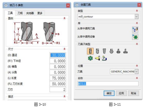Image resolution: width=145 pixels, height=109 pixels.
Task: Click the 取消 button
Action: 133,93
